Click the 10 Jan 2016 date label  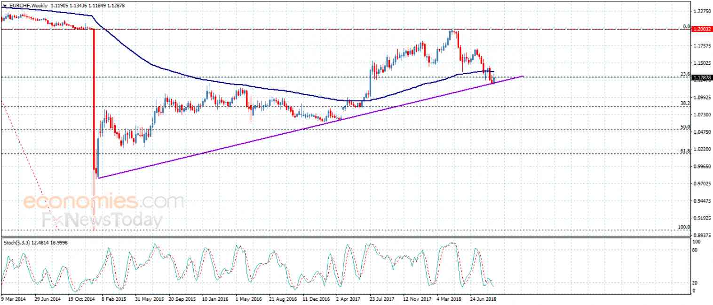click(216, 298)
